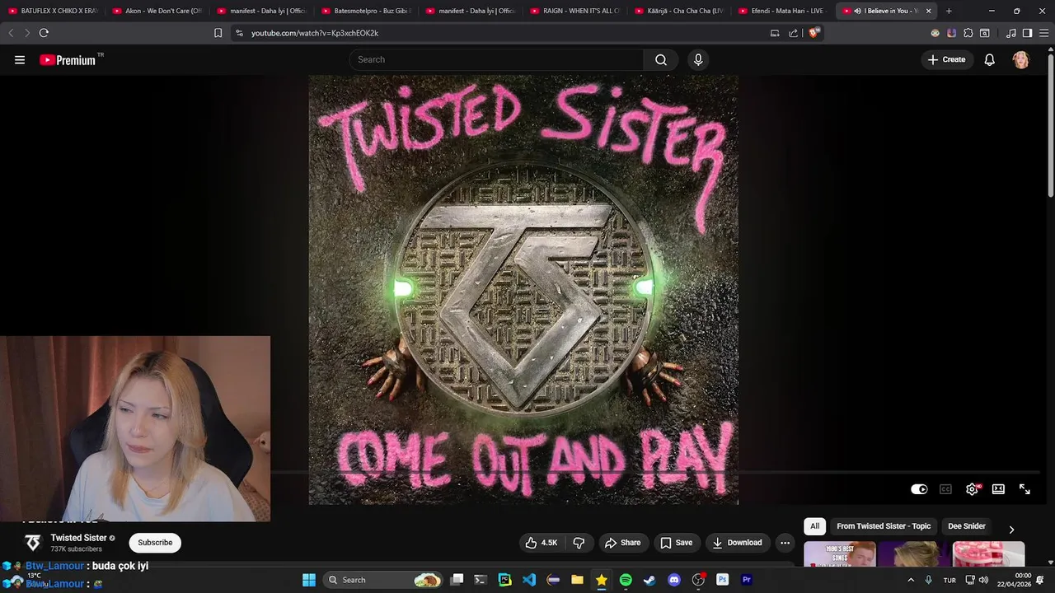
Task: Open browser media control music-note icon
Action: [1010, 33]
